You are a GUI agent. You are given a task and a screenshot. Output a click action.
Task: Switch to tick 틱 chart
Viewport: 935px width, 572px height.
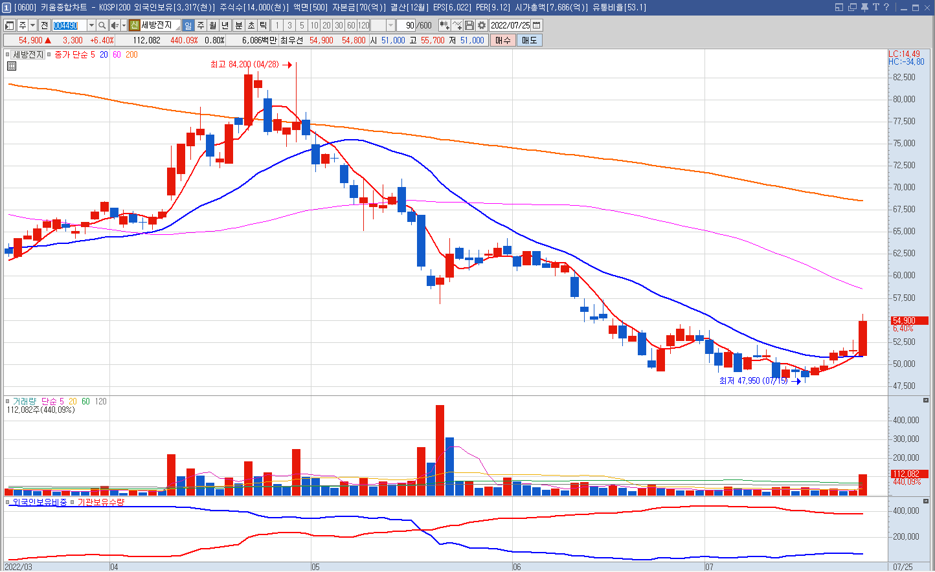pyautogui.click(x=264, y=25)
